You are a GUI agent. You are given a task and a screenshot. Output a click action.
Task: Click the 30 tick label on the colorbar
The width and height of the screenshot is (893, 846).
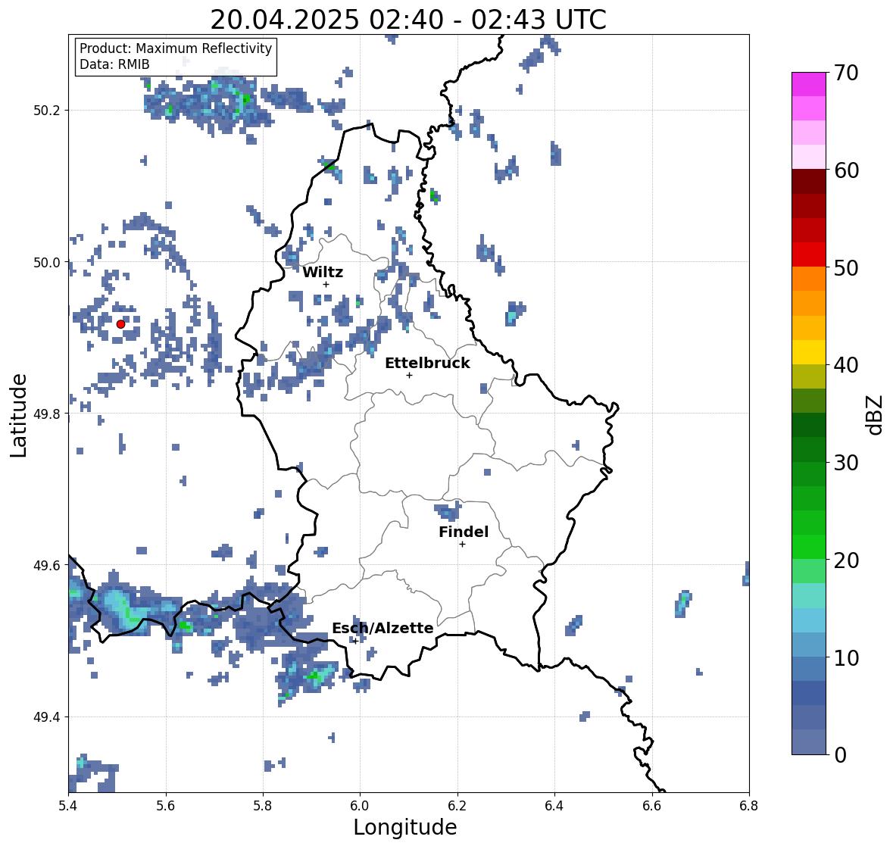point(846,463)
